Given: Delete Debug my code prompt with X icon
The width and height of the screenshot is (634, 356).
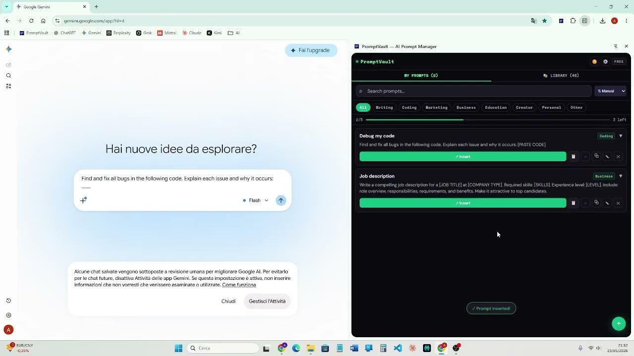Looking at the screenshot, I should pyautogui.click(x=618, y=157).
